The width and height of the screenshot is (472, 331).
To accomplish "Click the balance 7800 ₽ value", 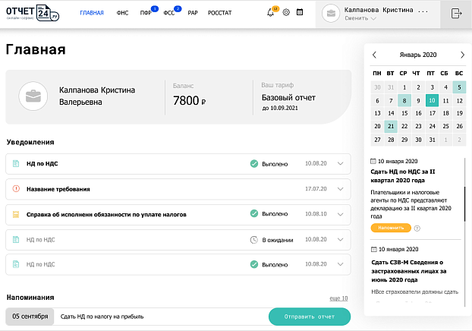I will 190,101.
